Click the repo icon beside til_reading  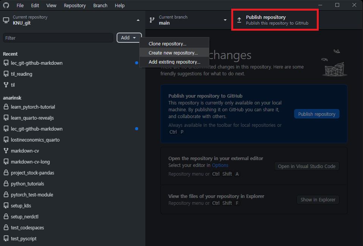tap(6, 74)
